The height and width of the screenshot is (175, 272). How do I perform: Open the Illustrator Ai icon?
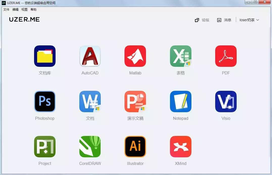tap(135, 147)
